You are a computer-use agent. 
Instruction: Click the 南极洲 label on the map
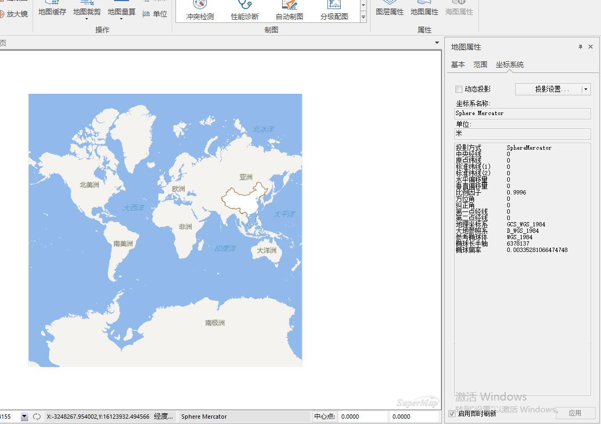(x=215, y=323)
